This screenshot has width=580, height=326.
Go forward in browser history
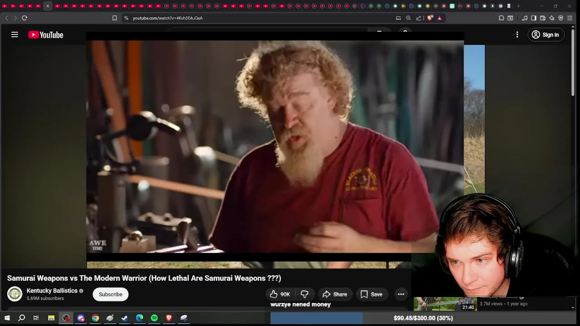[x=15, y=18]
